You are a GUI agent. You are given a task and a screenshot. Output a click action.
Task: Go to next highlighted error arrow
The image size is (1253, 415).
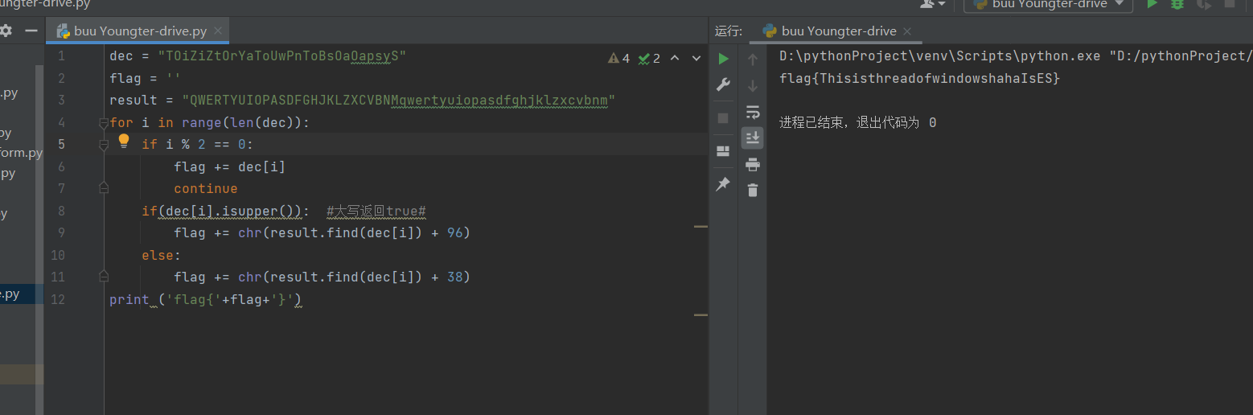point(696,58)
